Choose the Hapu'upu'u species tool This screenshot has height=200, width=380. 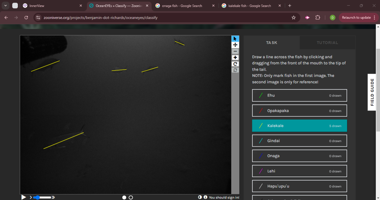click(x=300, y=186)
